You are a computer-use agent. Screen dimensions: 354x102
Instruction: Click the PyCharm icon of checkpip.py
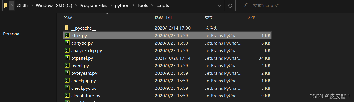(67, 81)
